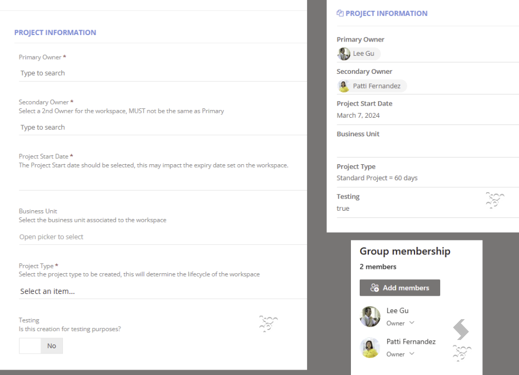Open the Business Unit picker field

click(x=163, y=237)
